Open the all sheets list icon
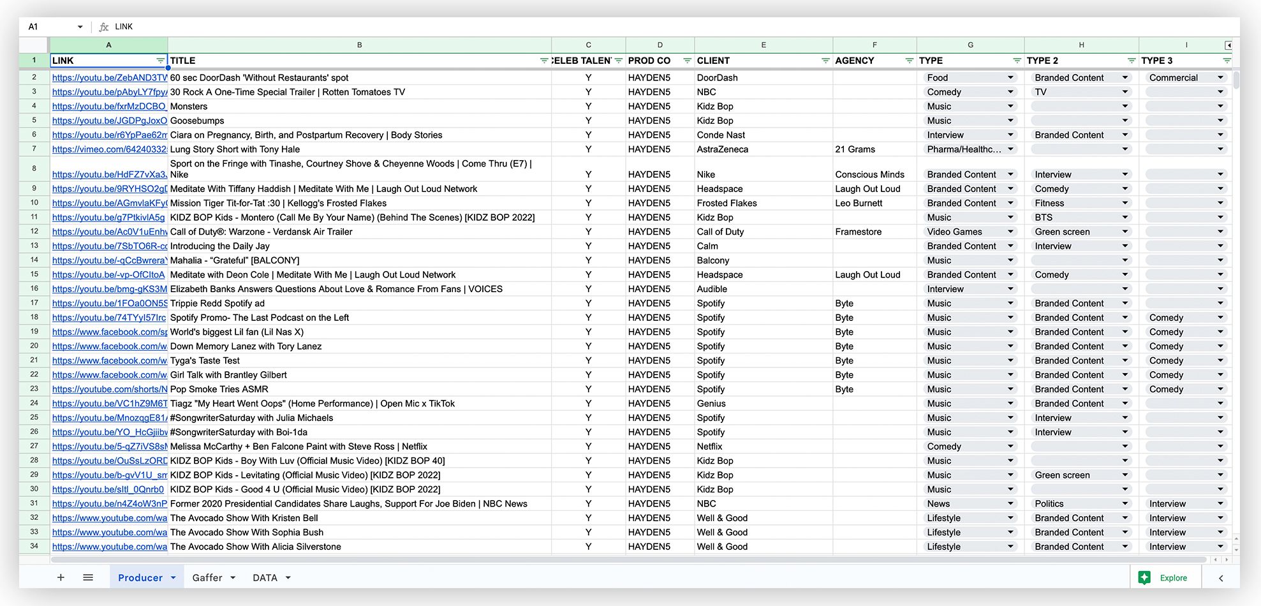The image size is (1261, 606). point(88,577)
